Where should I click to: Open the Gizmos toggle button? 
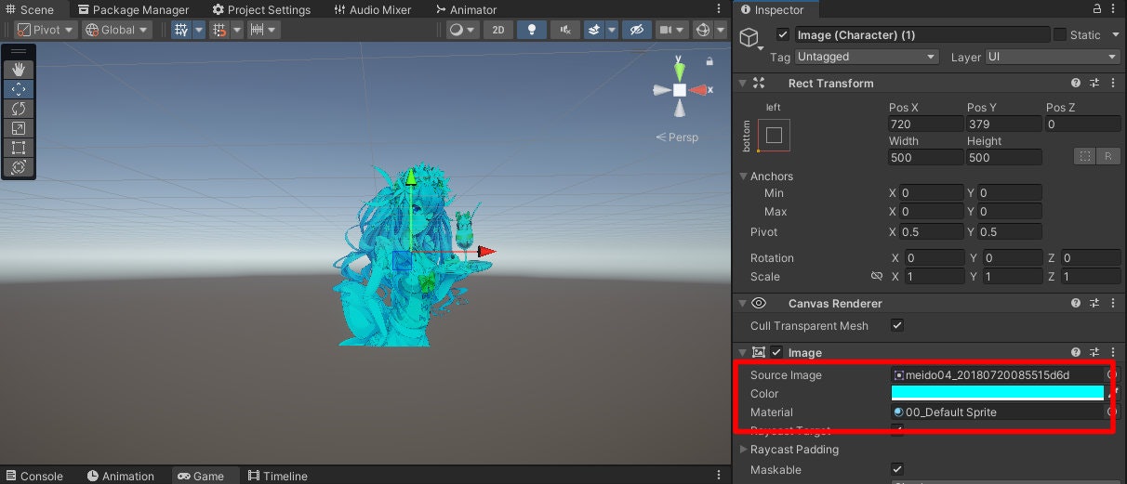pyautogui.click(x=703, y=30)
